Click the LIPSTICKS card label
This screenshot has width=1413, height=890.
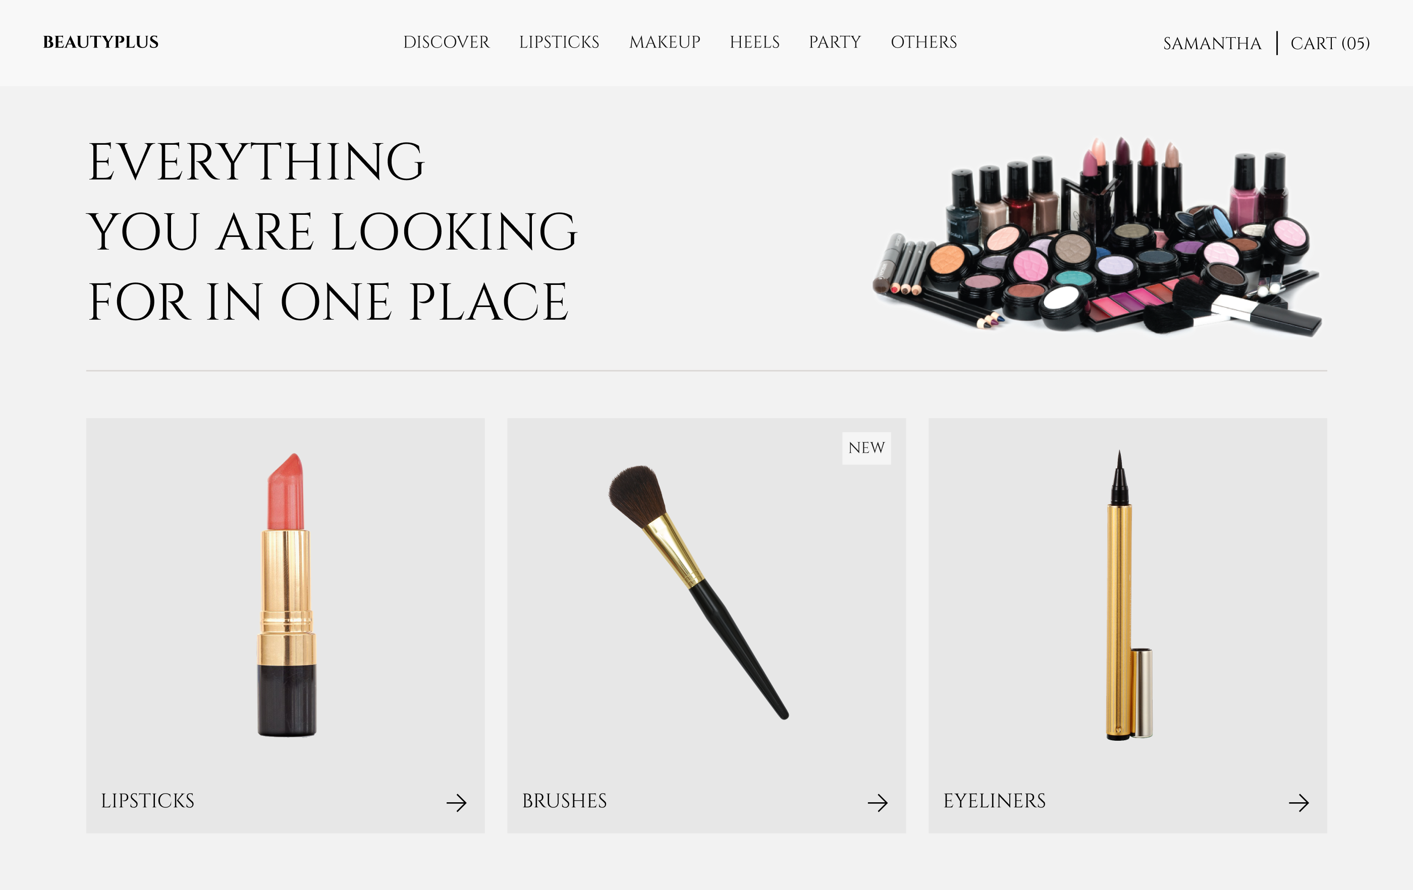coord(147,801)
